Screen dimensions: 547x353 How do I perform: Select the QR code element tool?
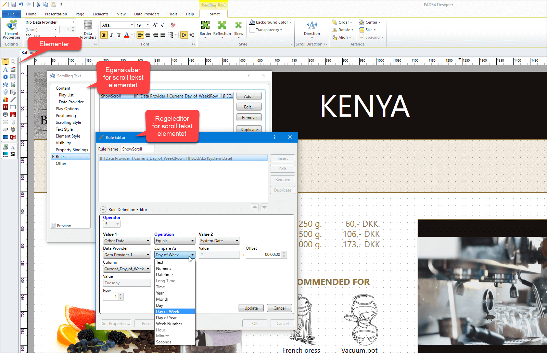(13, 154)
